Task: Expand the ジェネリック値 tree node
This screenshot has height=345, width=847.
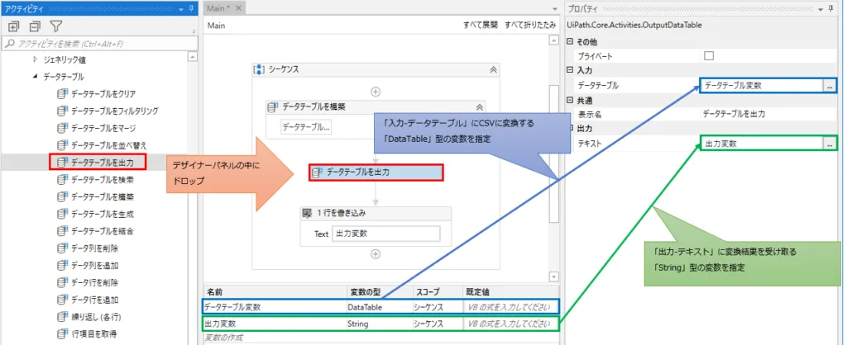Action: pos(36,59)
